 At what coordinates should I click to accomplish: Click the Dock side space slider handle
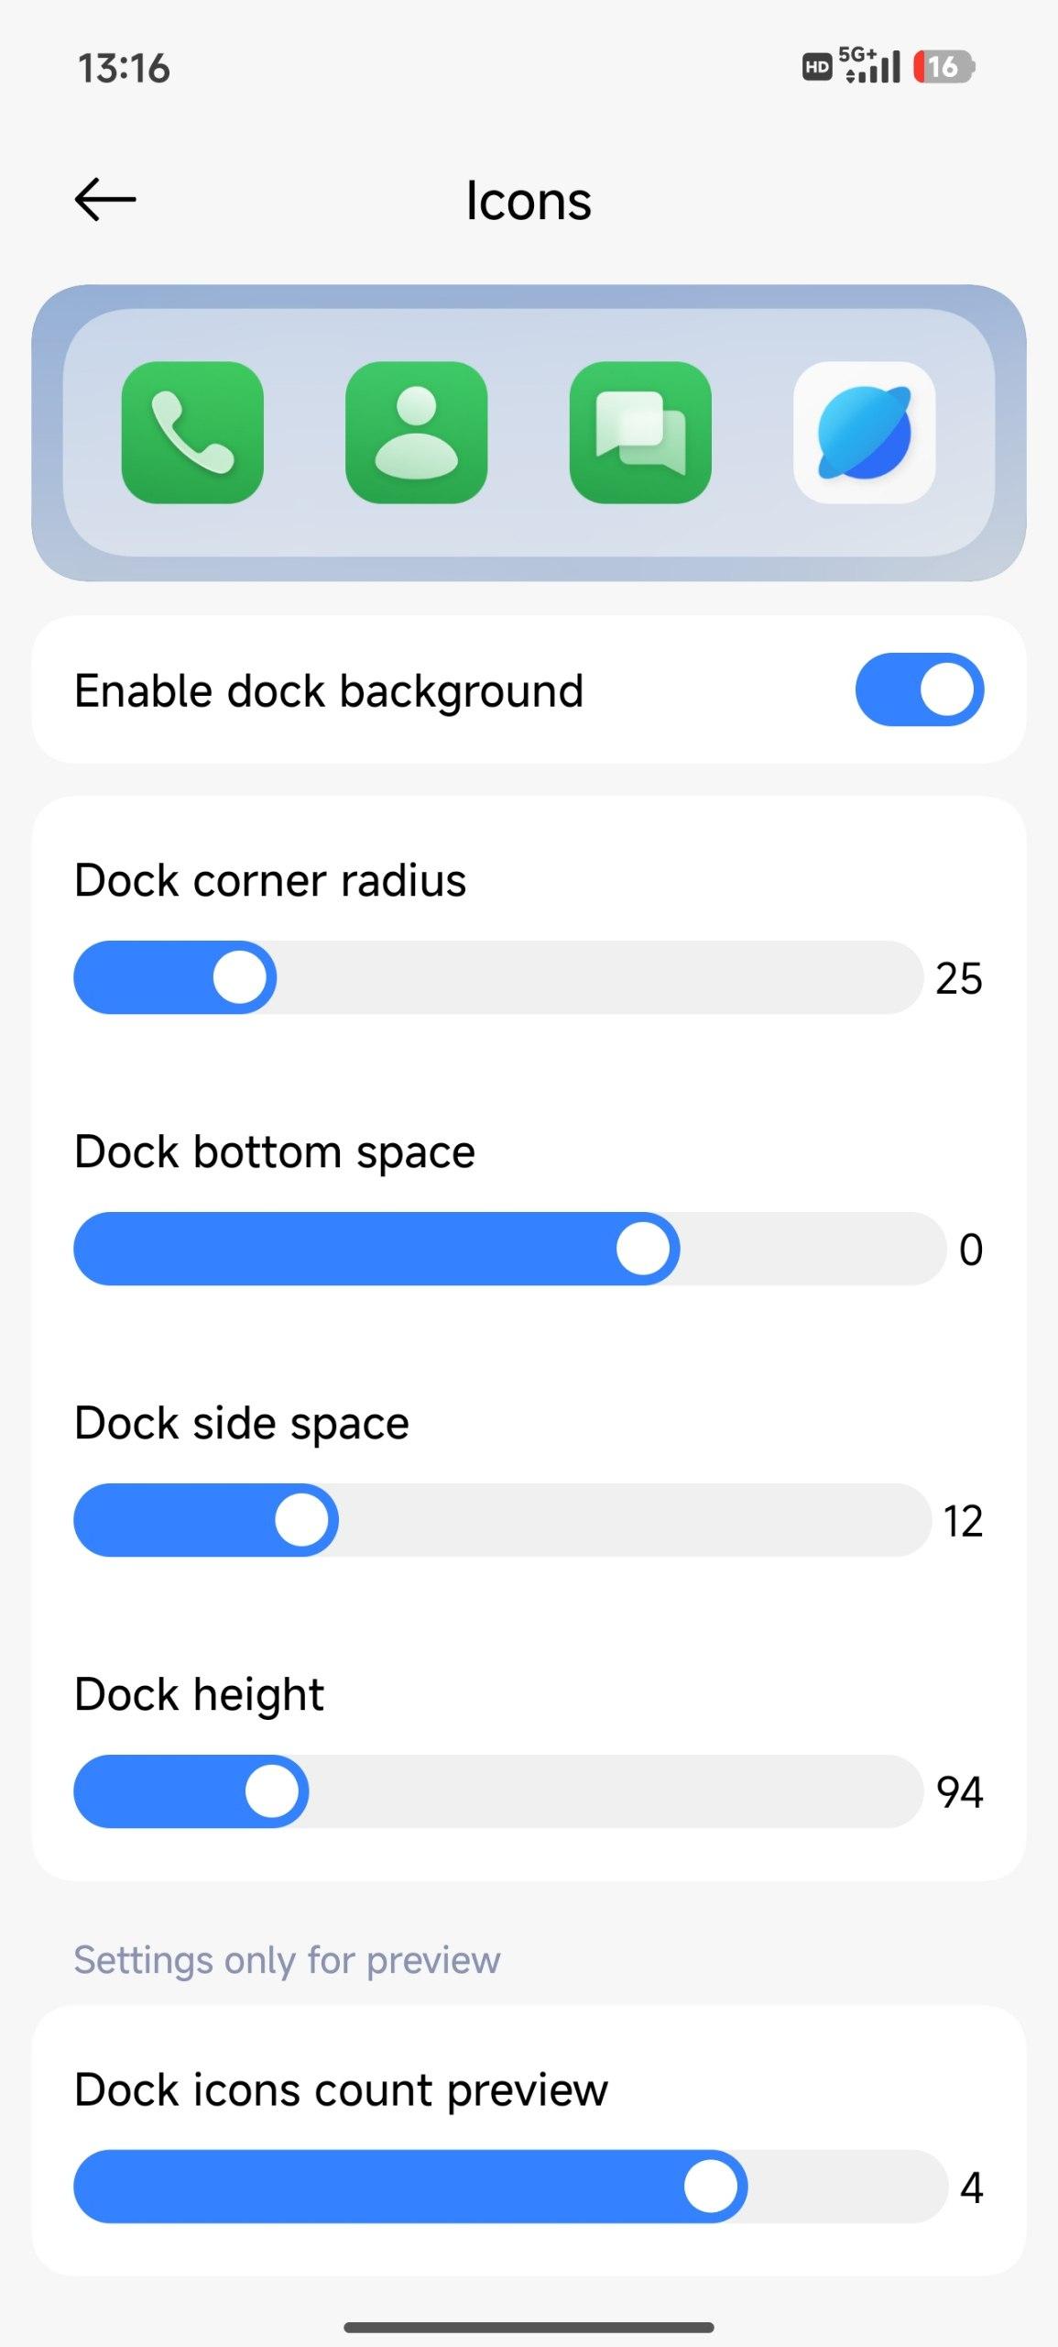coord(301,1520)
